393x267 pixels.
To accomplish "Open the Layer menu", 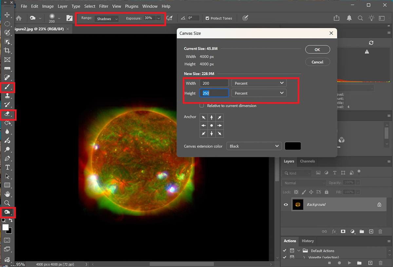I will coord(63,6).
